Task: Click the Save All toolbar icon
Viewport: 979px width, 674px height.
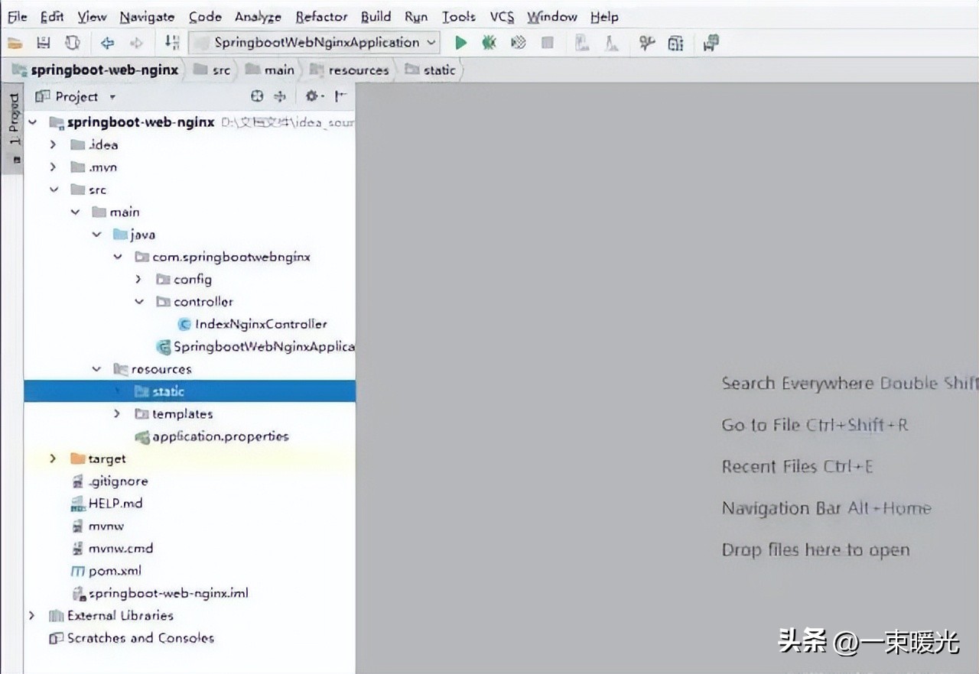Action: [x=44, y=43]
